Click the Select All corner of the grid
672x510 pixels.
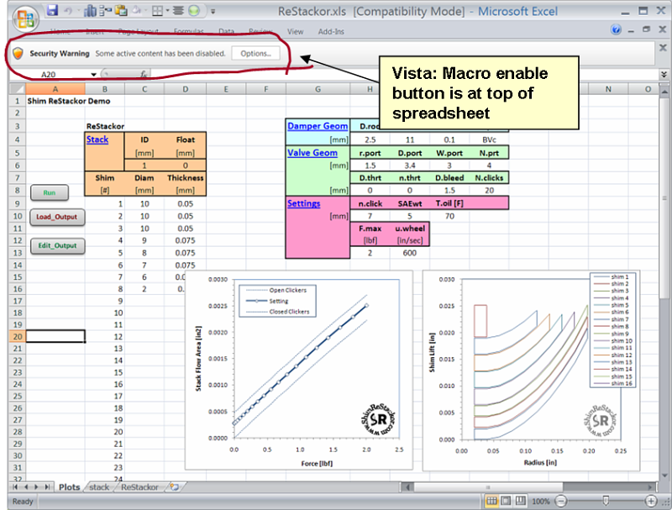[x=17, y=89]
